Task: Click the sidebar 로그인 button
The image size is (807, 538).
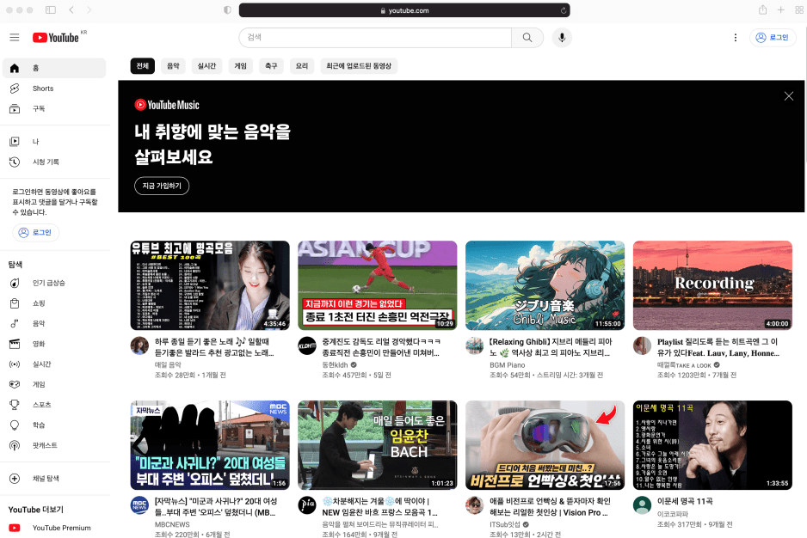Action: pos(35,233)
